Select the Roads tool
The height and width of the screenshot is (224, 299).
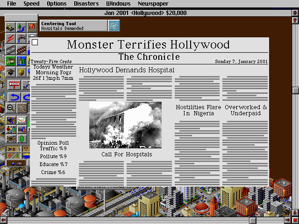pos(10,50)
